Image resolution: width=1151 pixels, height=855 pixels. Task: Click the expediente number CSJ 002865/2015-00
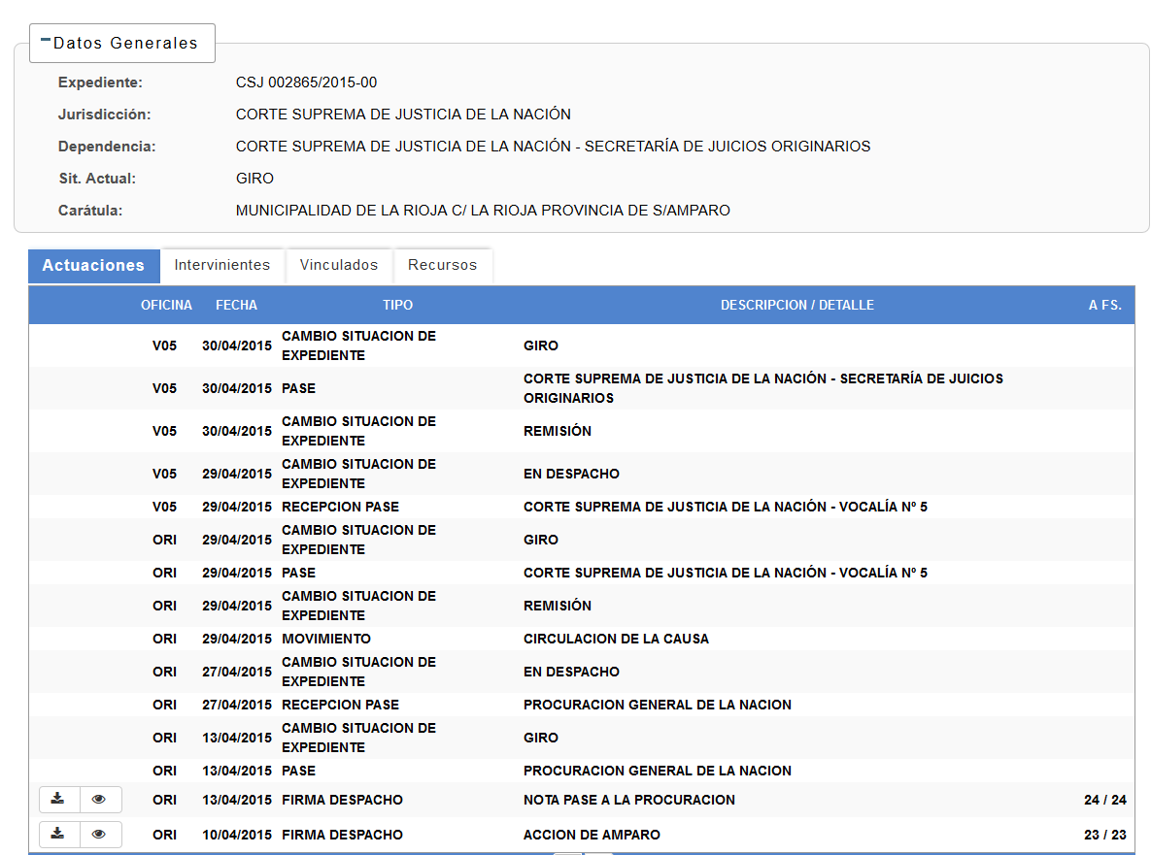306,82
